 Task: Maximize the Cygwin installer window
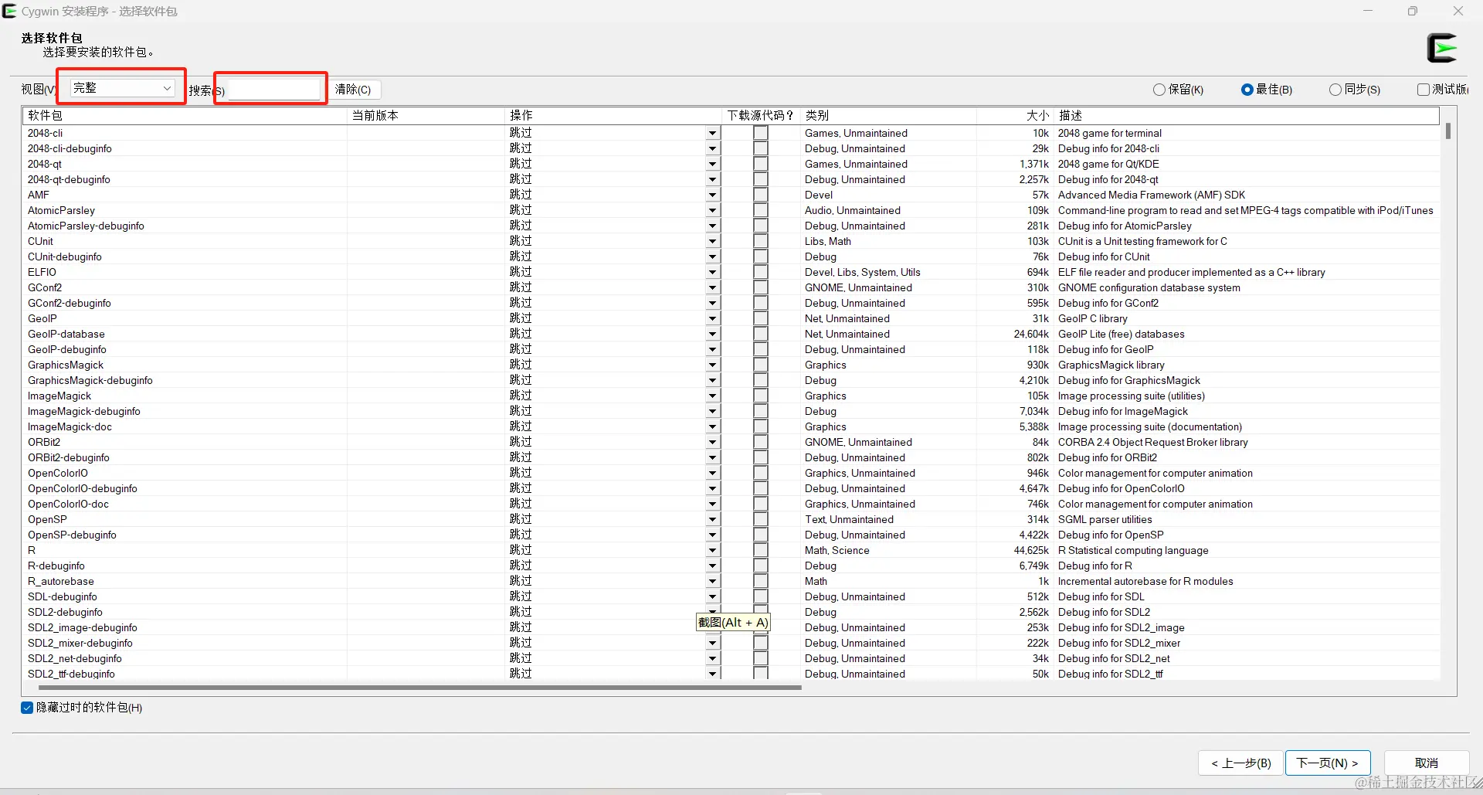tap(1412, 11)
